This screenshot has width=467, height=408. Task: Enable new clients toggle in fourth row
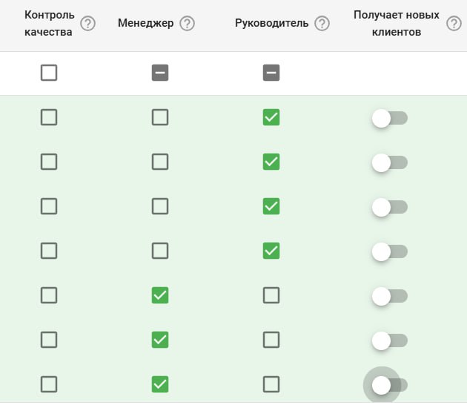pyautogui.click(x=389, y=251)
